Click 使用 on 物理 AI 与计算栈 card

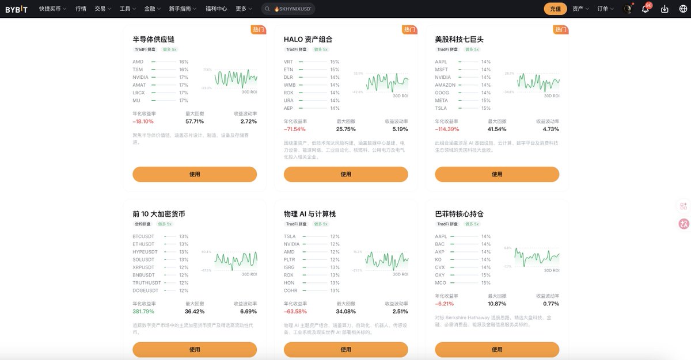[x=345, y=349]
